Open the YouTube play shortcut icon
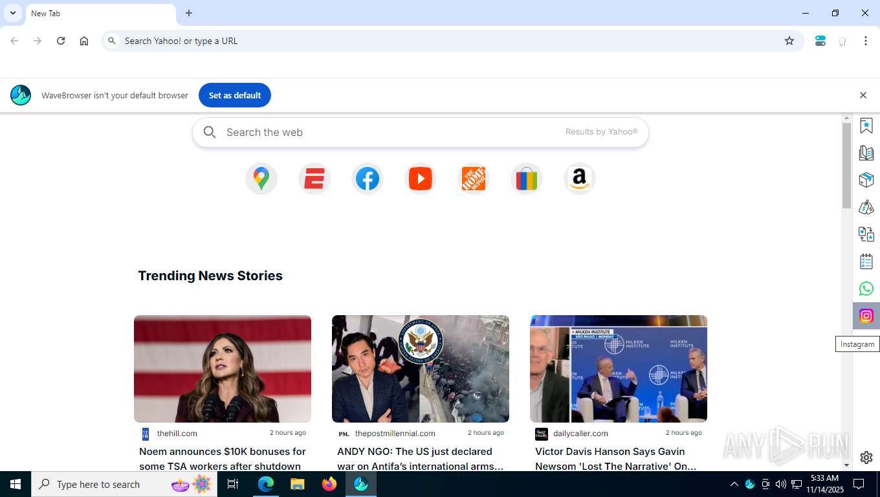The width and height of the screenshot is (880, 497). [x=421, y=179]
